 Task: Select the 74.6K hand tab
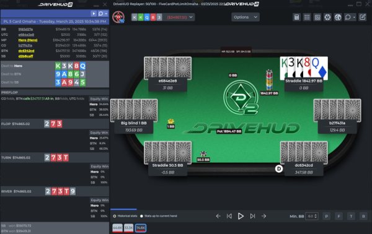(x=141, y=228)
